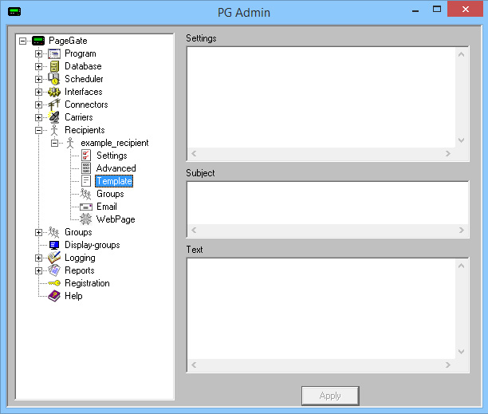Click the Recipients stick figure icon
The image size is (488, 414).
click(x=54, y=130)
